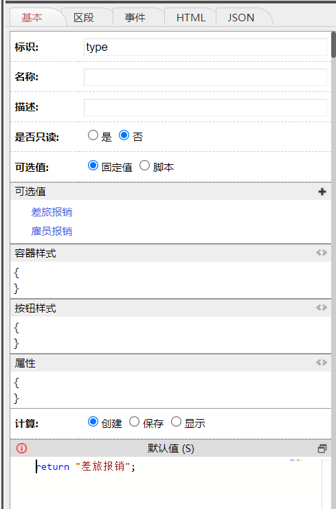Open the 事件 tab

click(135, 18)
